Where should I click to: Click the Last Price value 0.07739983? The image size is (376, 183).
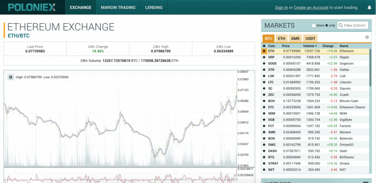pyautogui.click(x=35, y=51)
